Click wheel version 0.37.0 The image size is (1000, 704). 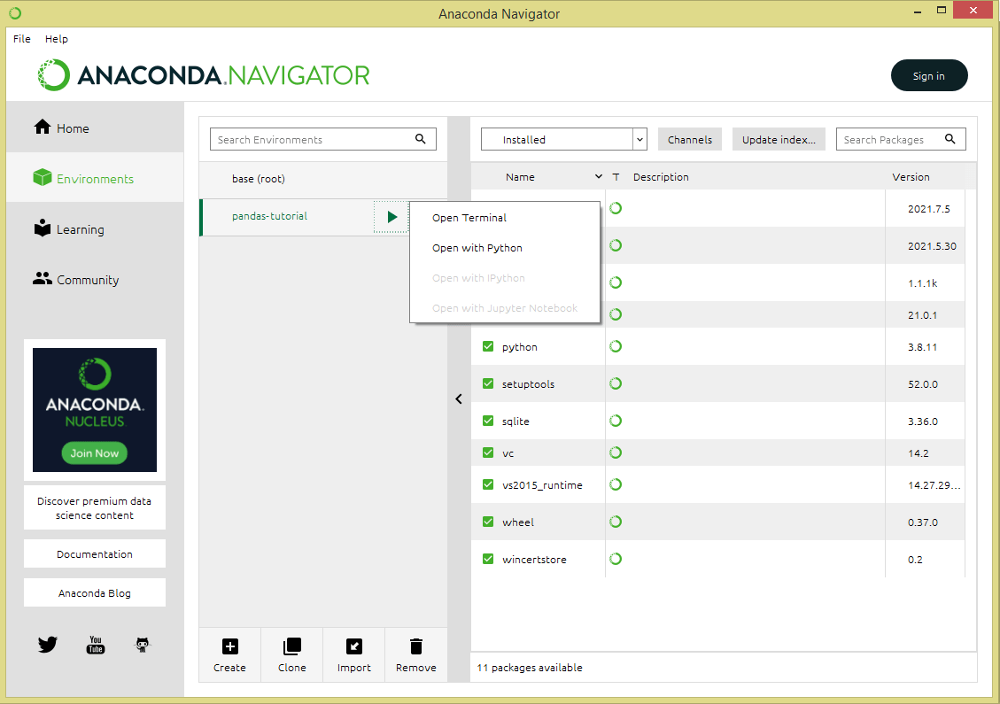(923, 522)
